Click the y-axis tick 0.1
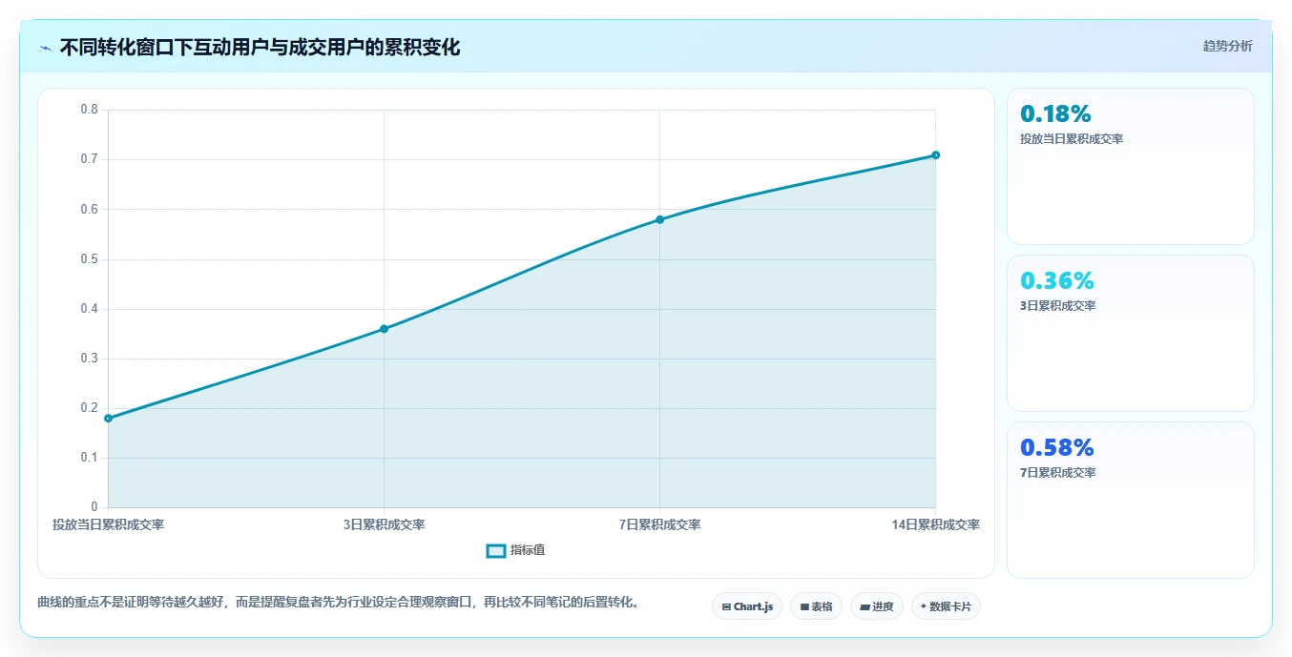The height and width of the screenshot is (657, 1292). coord(89,458)
